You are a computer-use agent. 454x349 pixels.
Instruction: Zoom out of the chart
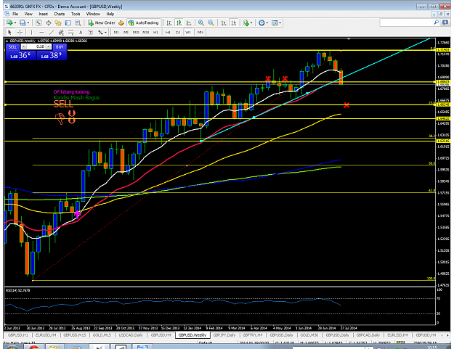tap(211, 22)
